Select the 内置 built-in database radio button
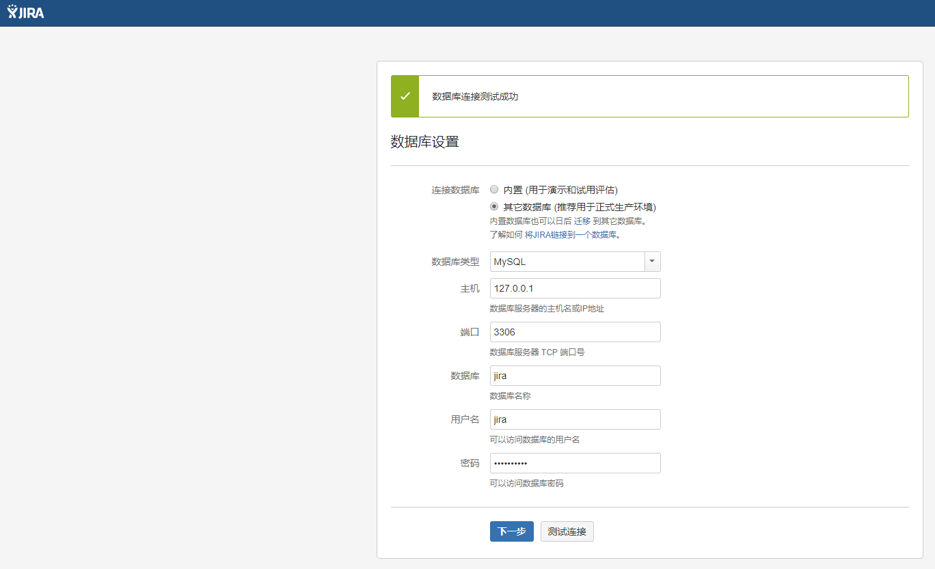The height and width of the screenshot is (569, 935). tap(494, 190)
